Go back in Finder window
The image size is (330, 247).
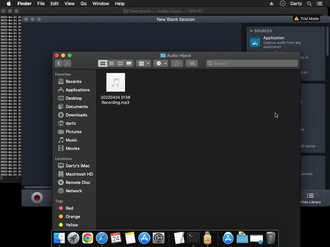click(x=59, y=63)
